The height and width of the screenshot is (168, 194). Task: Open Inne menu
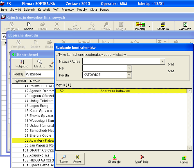[x=4, y=10]
